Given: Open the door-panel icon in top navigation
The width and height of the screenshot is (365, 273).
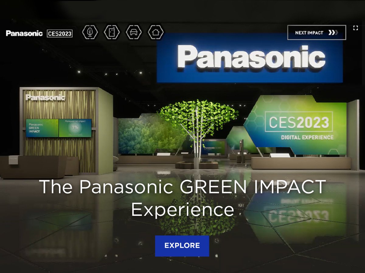Looking at the screenshot, I should pos(112,32).
